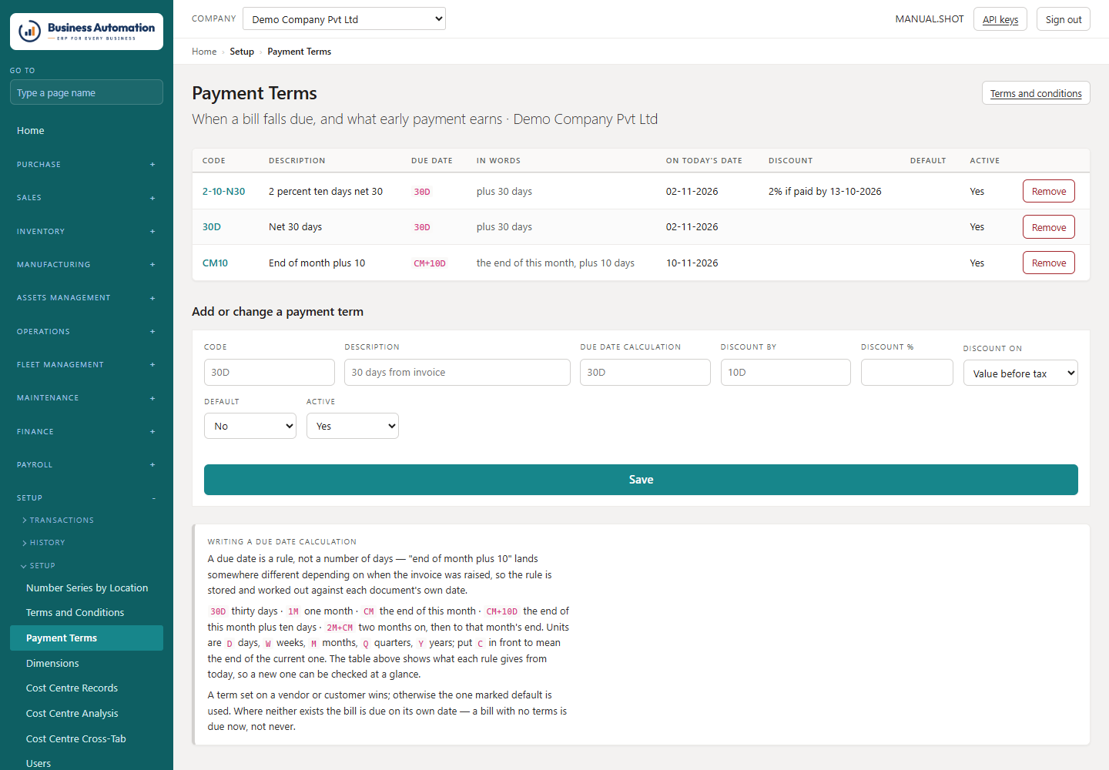Expand the Purchase menu section
This screenshot has height=770, width=1109.
click(x=86, y=164)
